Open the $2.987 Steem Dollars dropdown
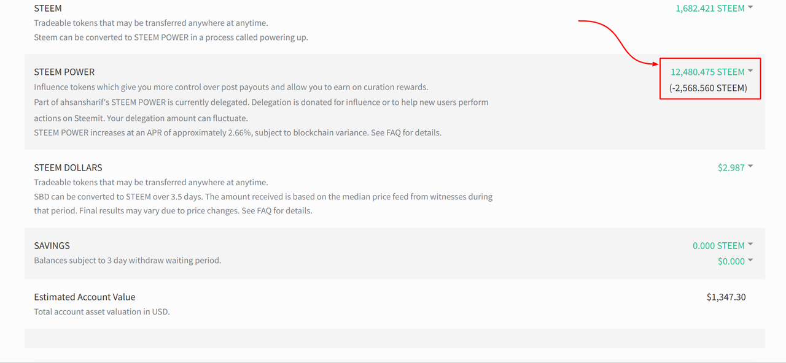 point(731,167)
